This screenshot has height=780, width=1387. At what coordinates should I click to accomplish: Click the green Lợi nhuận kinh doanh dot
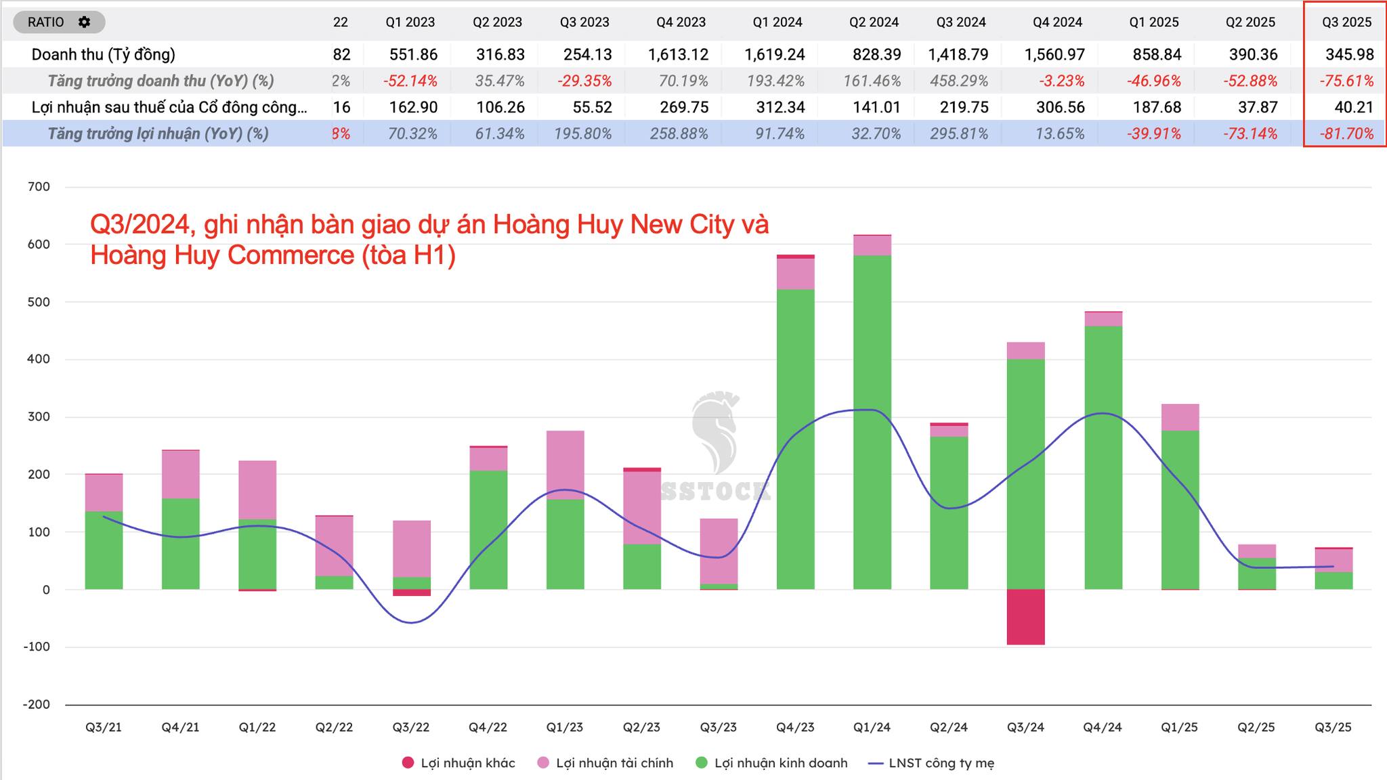coord(702,763)
